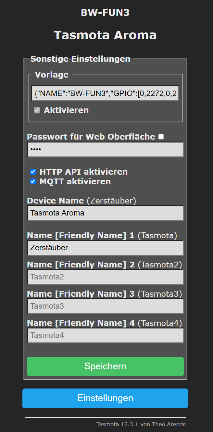Click the Tasmota Aroma device title

pos(105,35)
